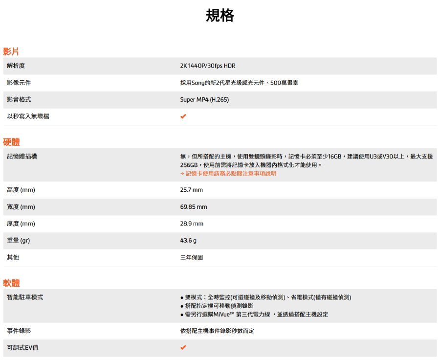Click the 記憶體插槽 row label
The height and width of the screenshot is (362, 440).
point(22,157)
